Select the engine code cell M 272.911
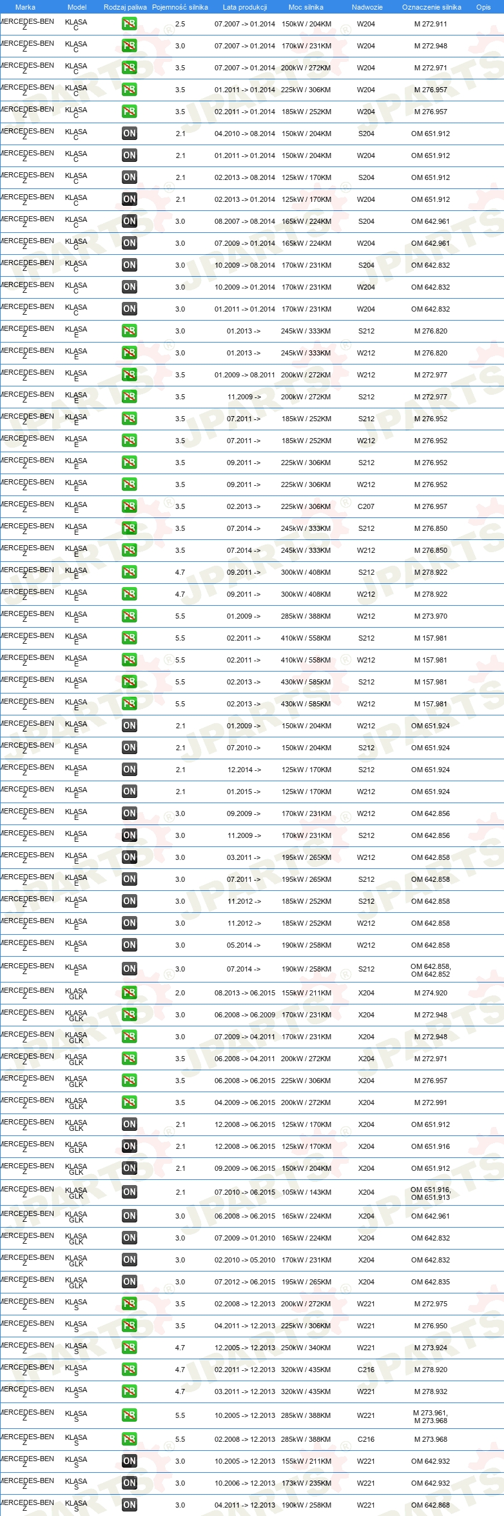The height and width of the screenshot is (1516, 504). [431, 24]
